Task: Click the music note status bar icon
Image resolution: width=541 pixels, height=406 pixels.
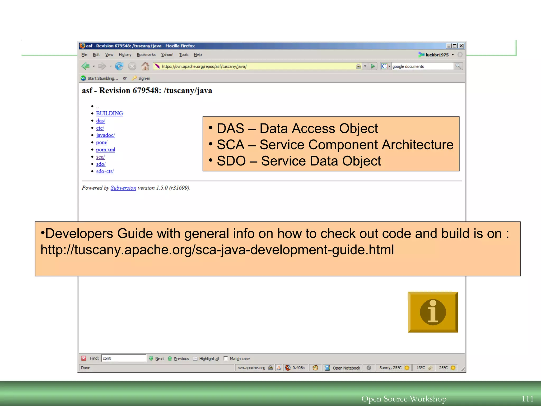Action: pyautogui.click(x=279, y=368)
